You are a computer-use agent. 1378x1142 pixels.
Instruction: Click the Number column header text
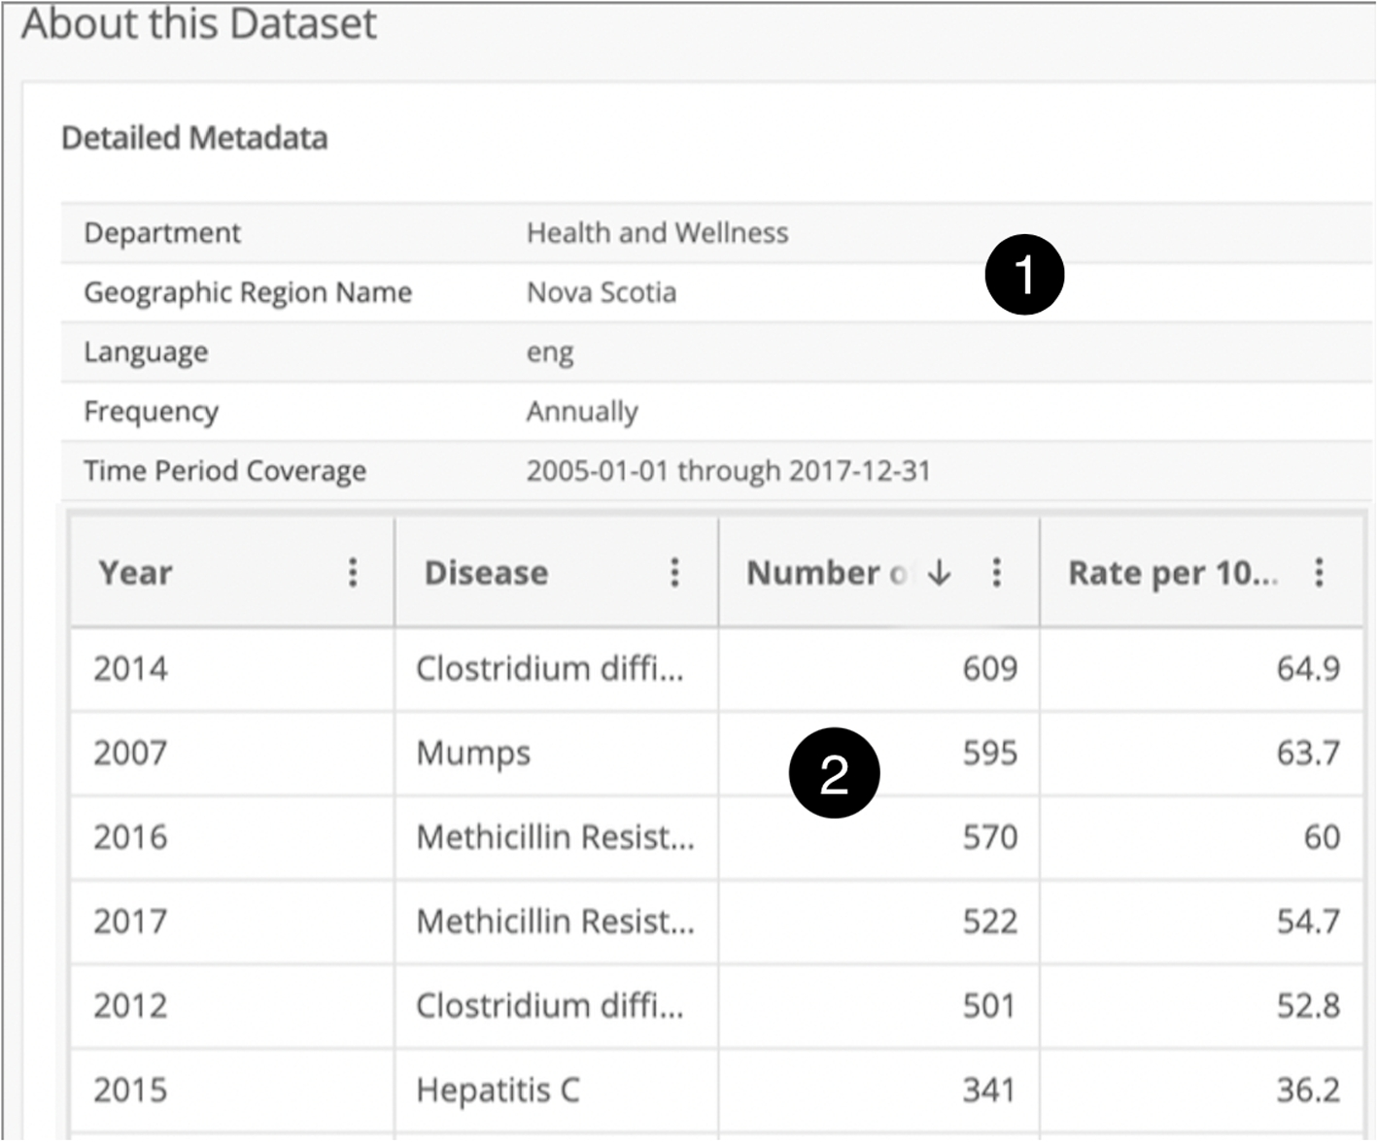827,573
